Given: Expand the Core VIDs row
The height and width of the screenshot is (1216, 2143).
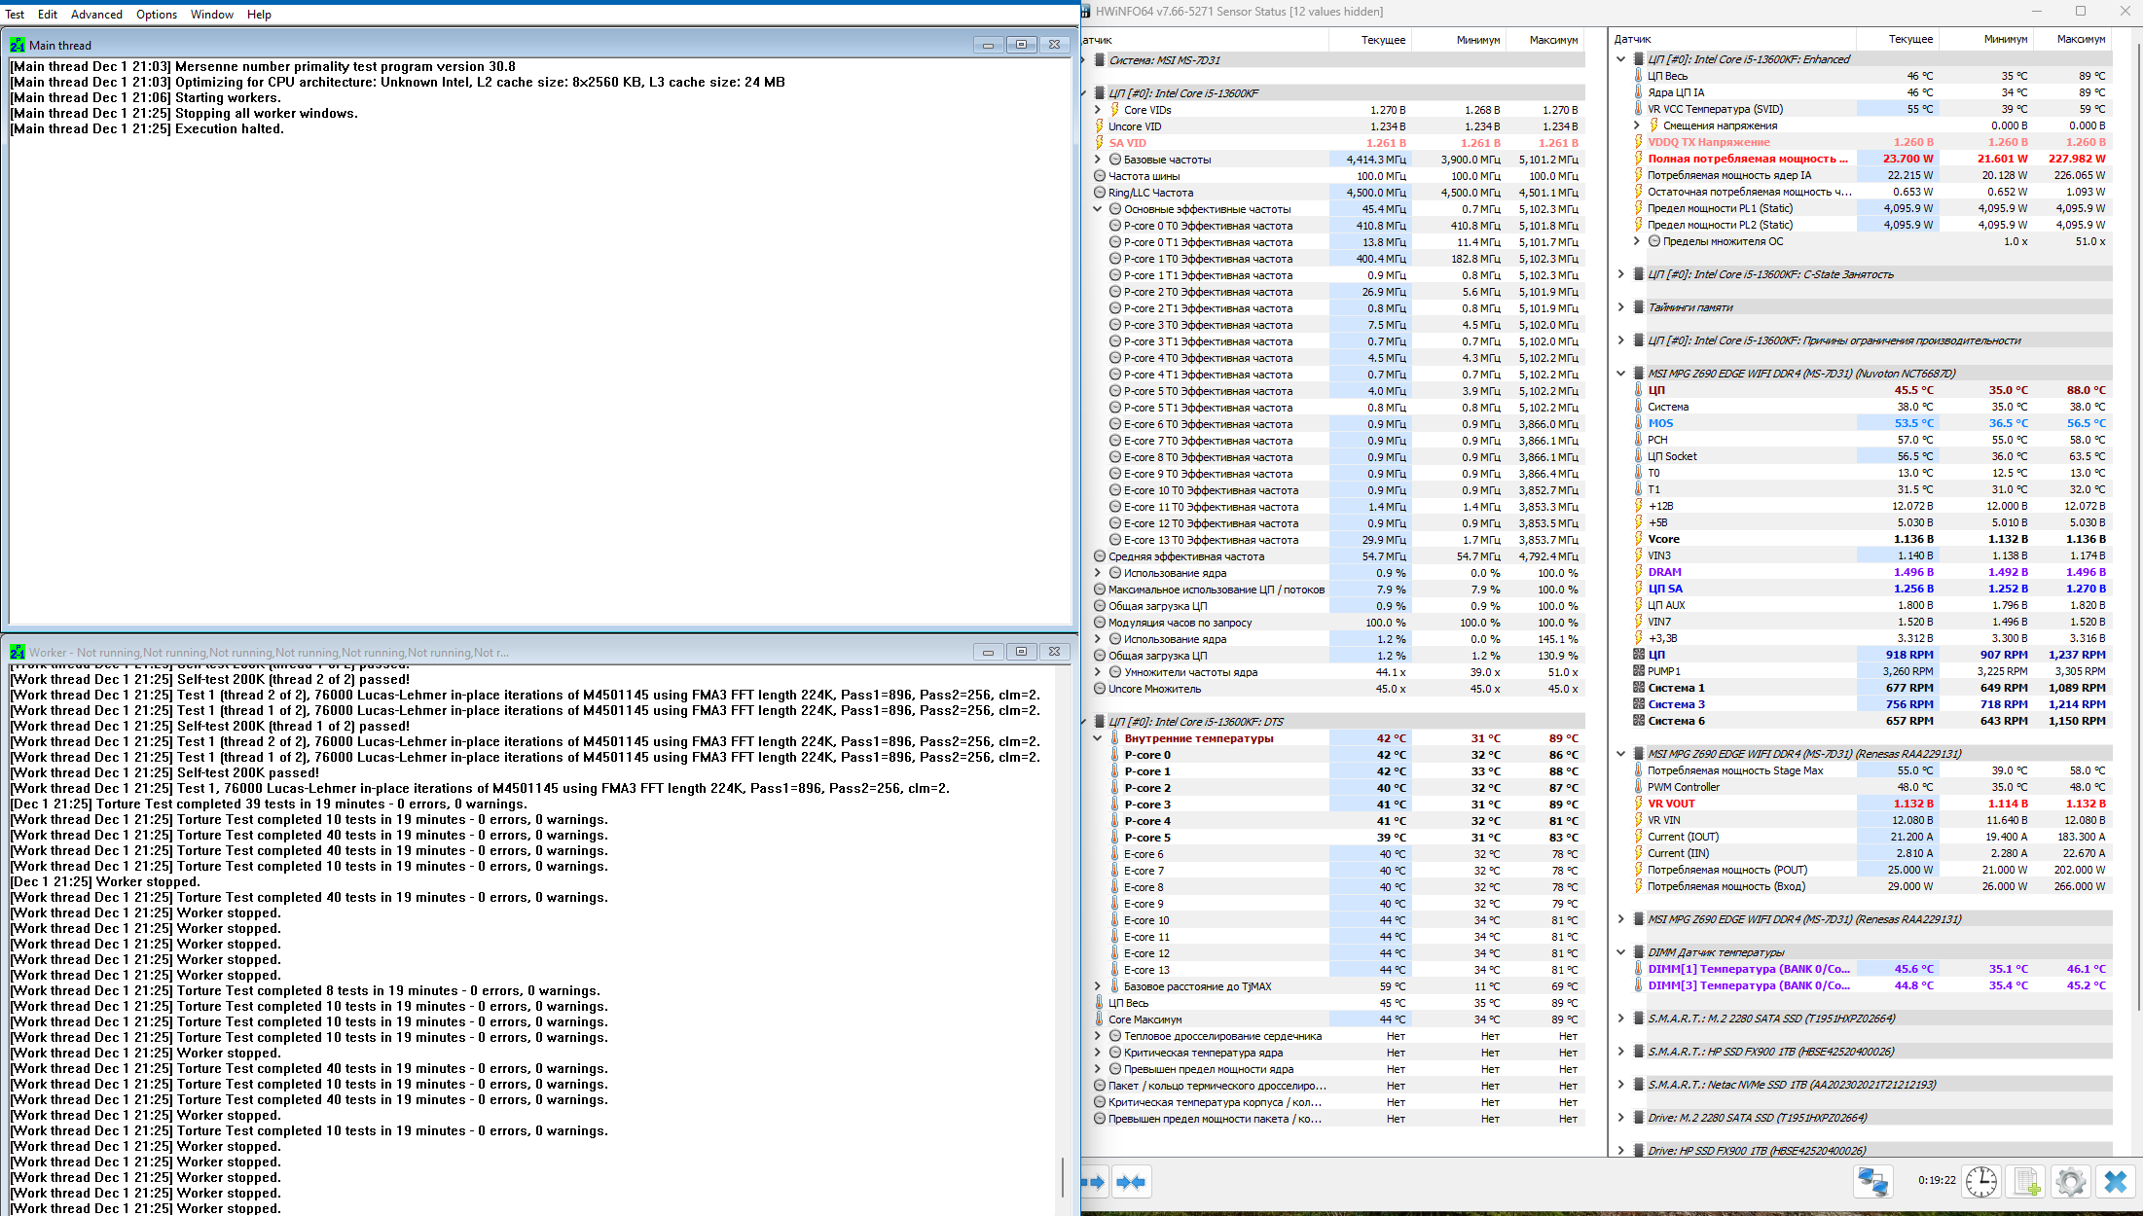Looking at the screenshot, I should point(1098,110).
